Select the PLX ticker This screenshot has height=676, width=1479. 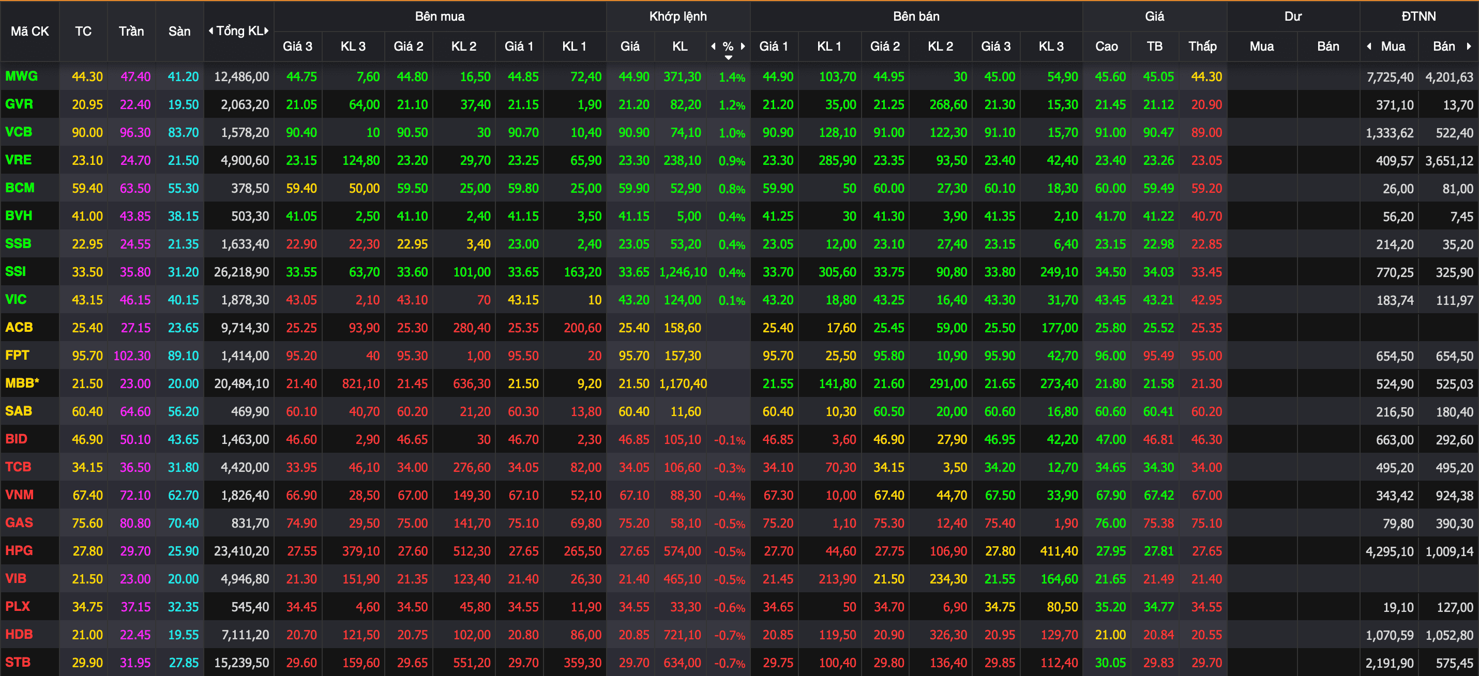pos(17,607)
